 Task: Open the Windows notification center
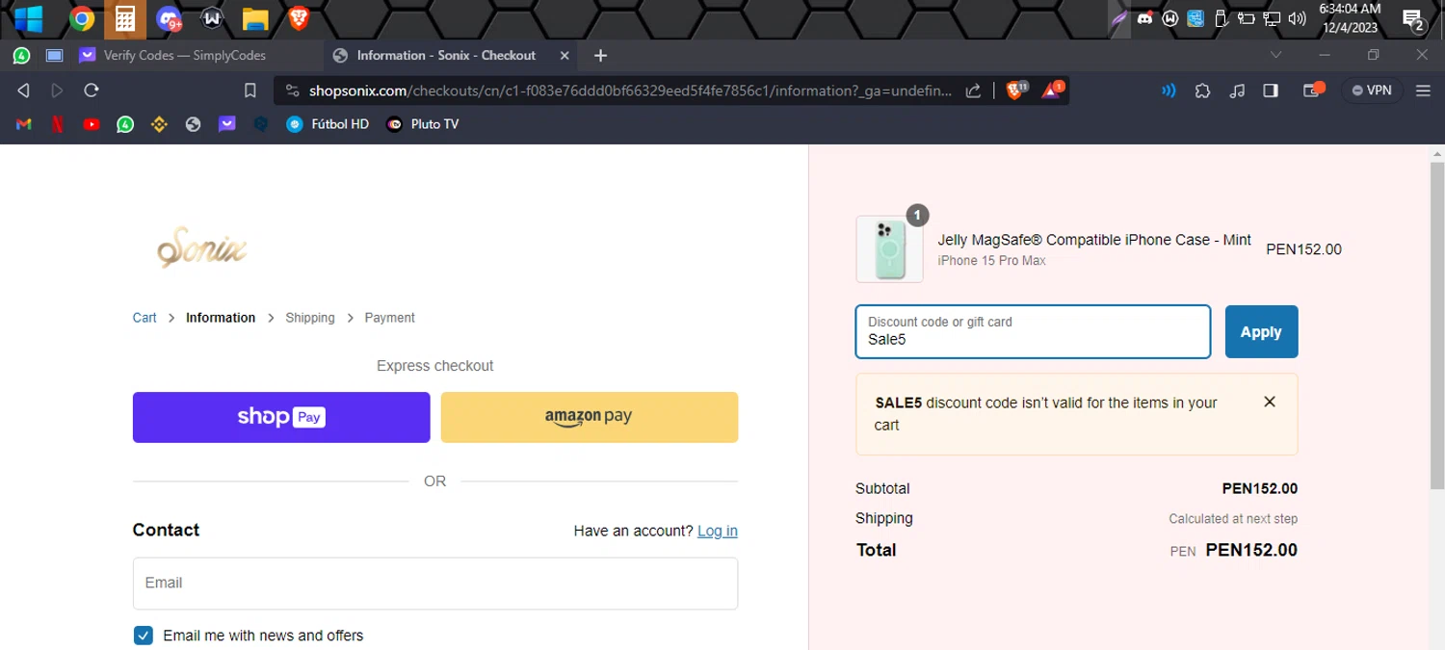coord(1413,19)
